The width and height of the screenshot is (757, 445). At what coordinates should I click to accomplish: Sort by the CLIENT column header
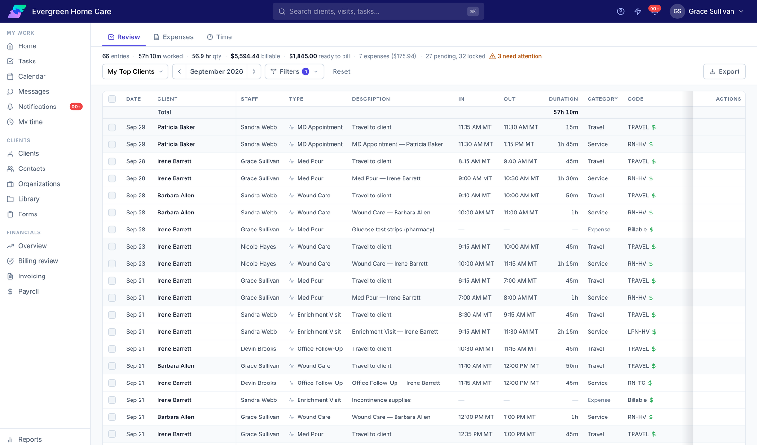click(x=167, y=99)
